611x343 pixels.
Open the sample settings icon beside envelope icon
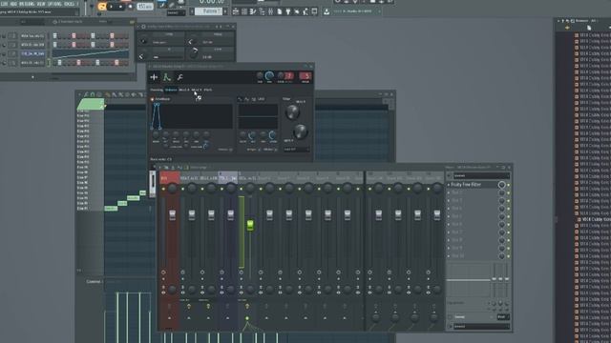tap(154, 77)
